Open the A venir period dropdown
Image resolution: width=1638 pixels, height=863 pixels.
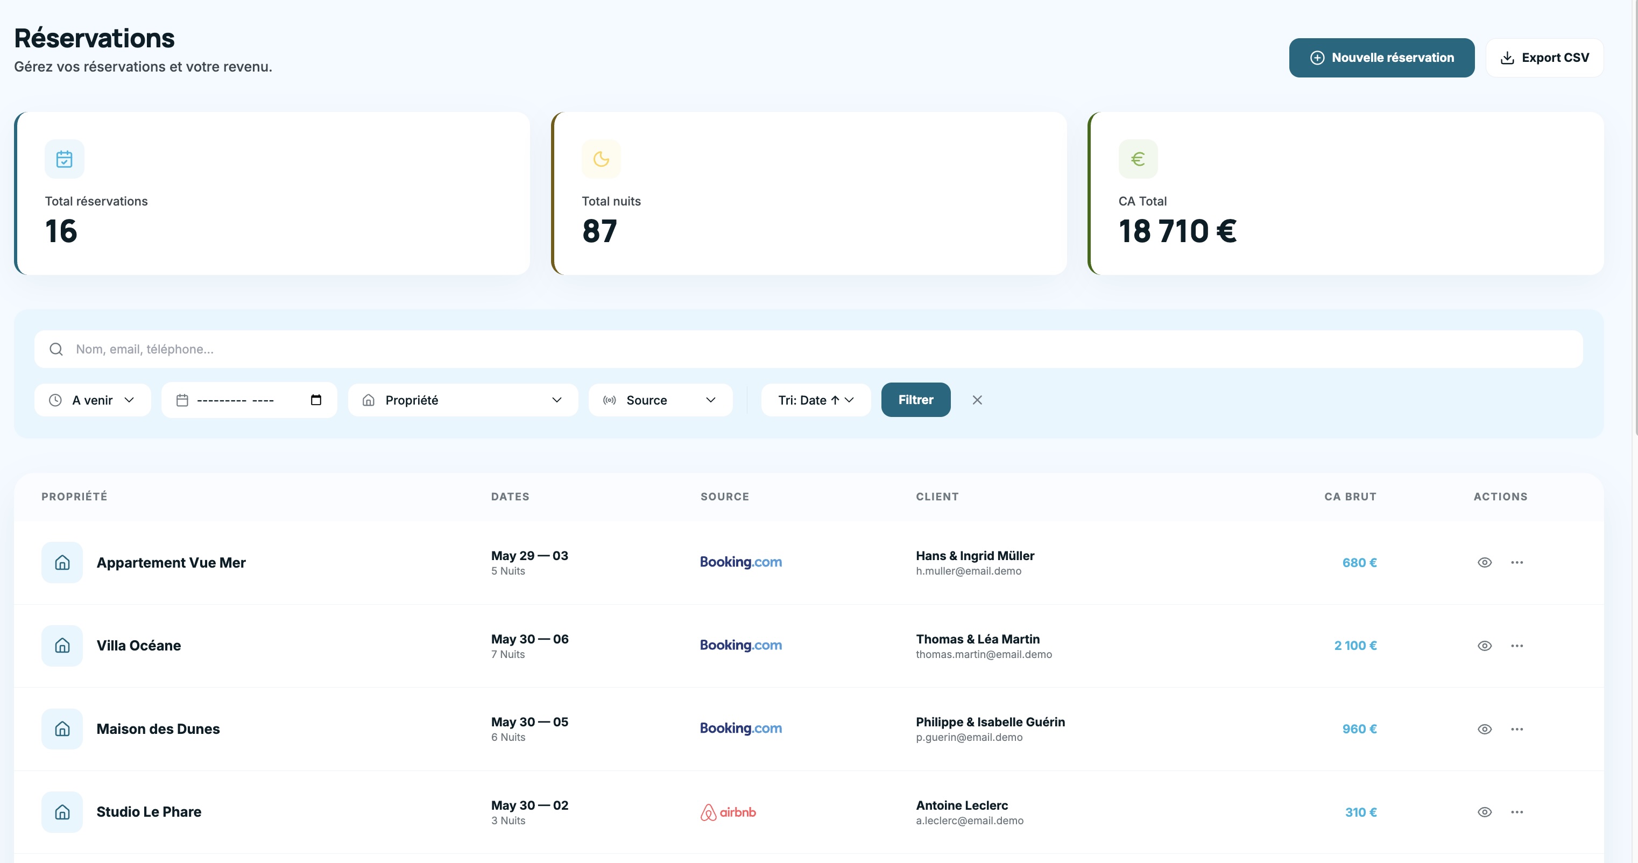(x=93, y=400)
